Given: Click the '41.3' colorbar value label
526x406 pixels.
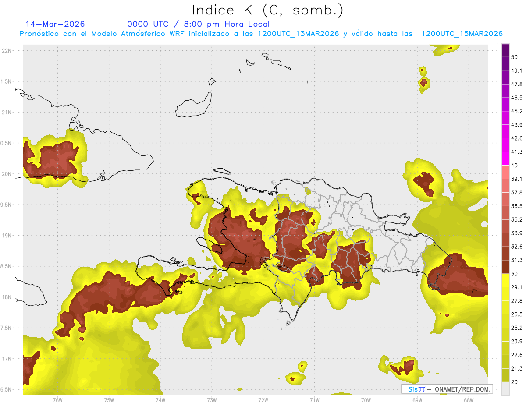Looking at the screenshot, I should (517, 152).
